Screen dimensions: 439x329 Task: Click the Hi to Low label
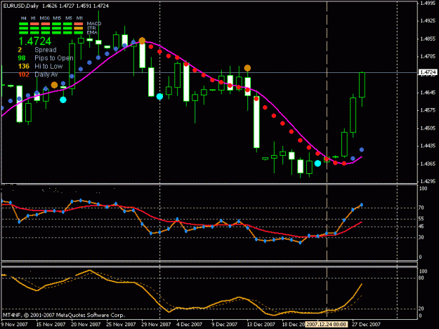tap(48, 66)
